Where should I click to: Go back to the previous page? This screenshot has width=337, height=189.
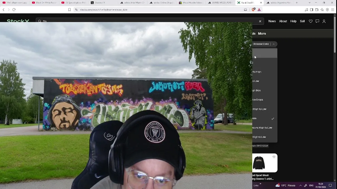pos(3,10)
